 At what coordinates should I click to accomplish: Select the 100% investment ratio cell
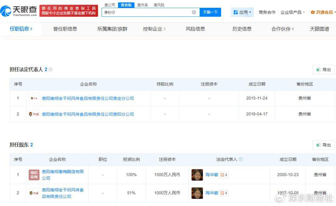pos(131,175)
